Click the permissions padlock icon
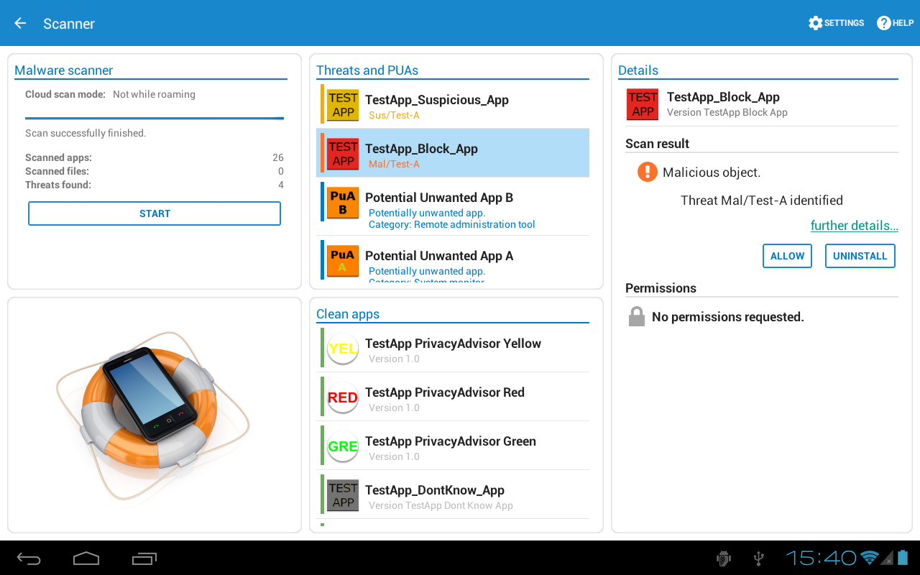920x575 pixels. tap(636, 316)
